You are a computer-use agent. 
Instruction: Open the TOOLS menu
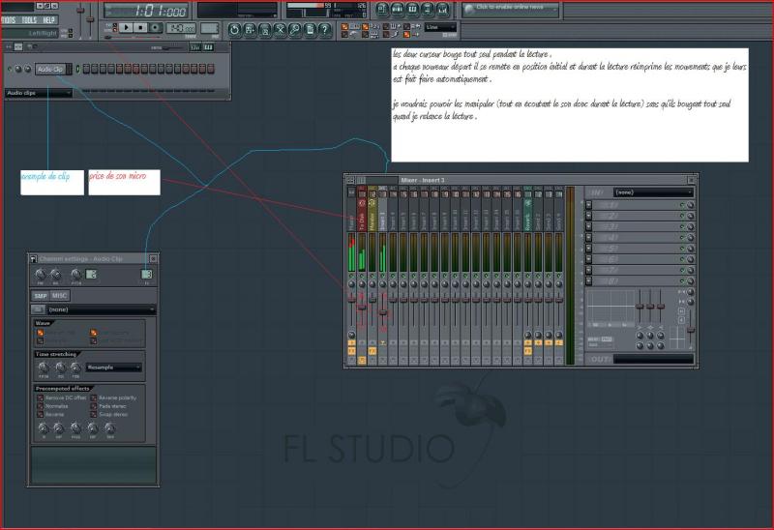click(x=29, y=20)
